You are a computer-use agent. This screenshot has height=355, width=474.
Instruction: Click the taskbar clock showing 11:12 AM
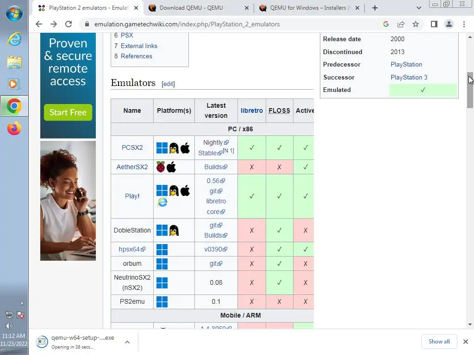coord(13,340)
